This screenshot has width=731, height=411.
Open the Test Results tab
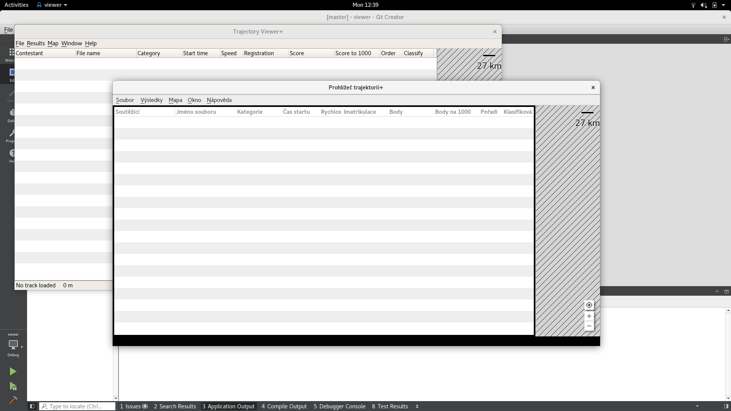[x=390, y=406]
